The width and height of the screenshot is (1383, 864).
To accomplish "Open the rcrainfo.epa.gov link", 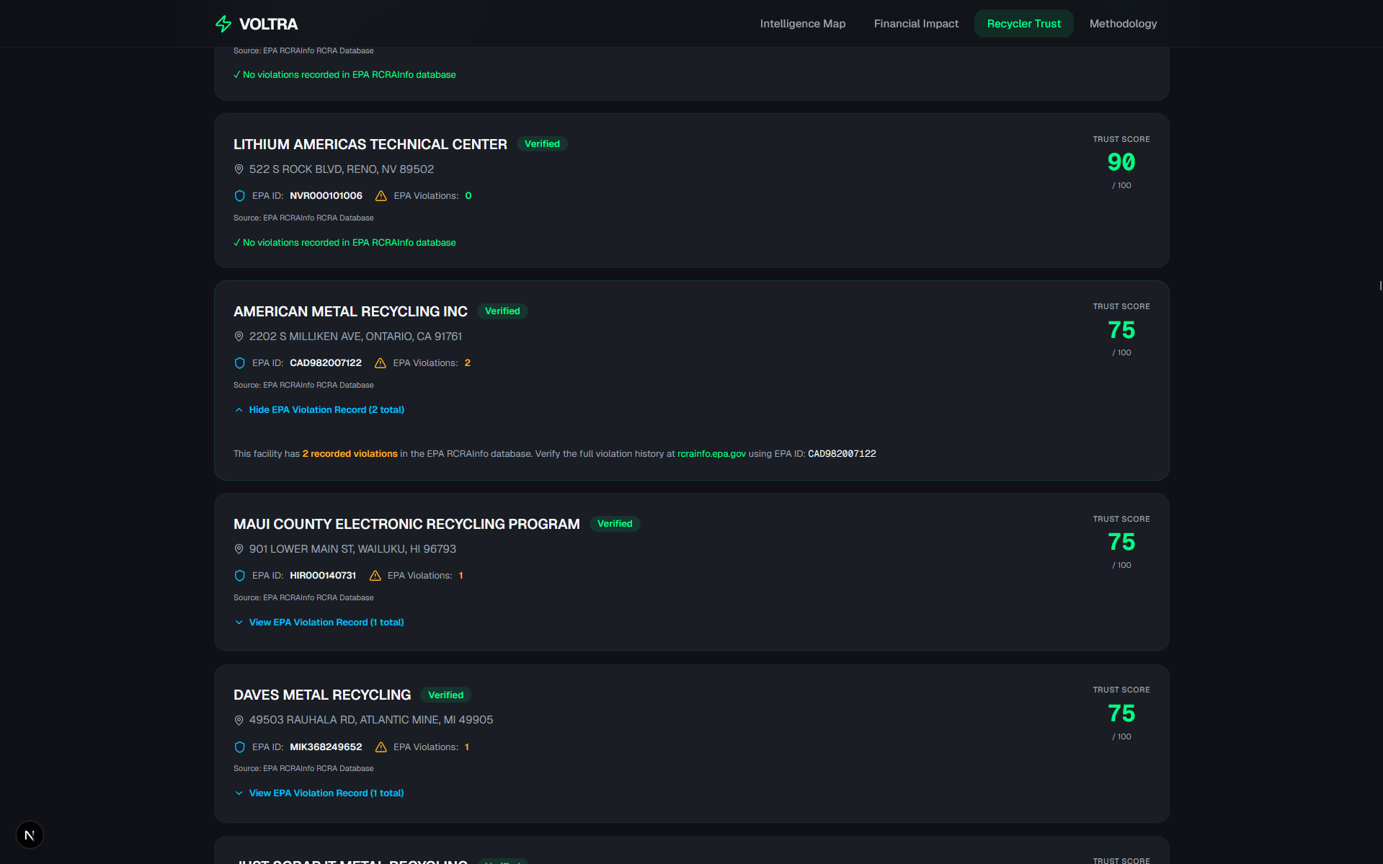I will click(x=711, y=454).
